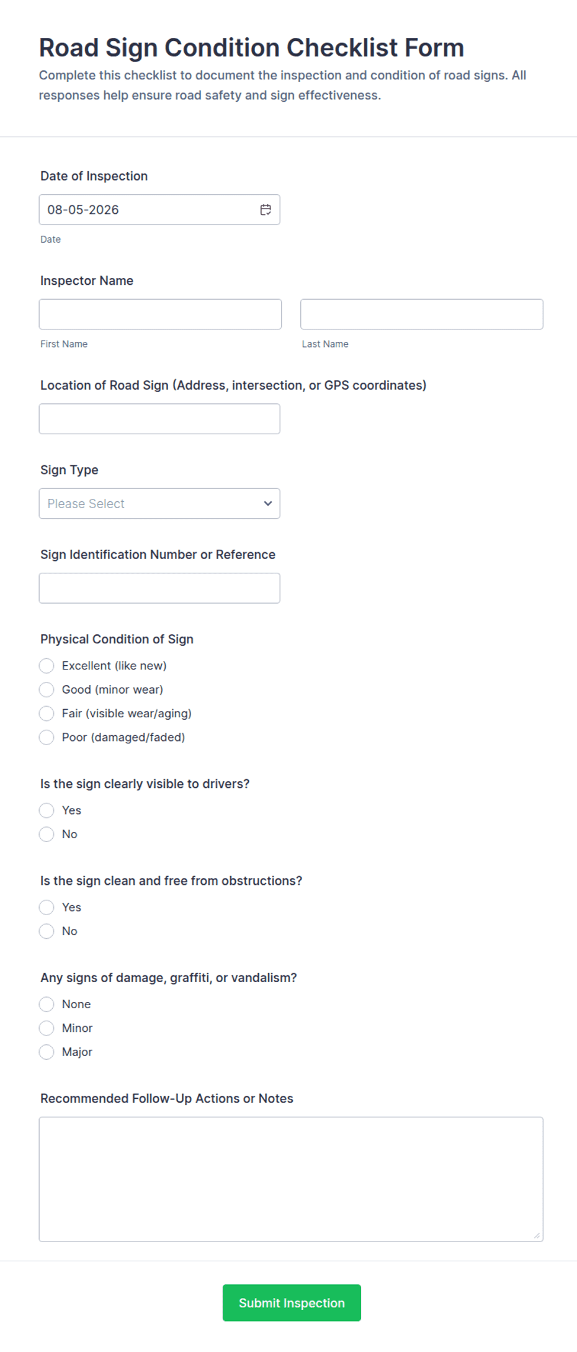Choose Good (minor wear) option
Screen dimensions: 577x1352
[x=47, y=689]
